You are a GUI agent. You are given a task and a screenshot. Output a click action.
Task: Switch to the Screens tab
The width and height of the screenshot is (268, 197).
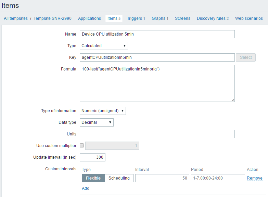182,18
